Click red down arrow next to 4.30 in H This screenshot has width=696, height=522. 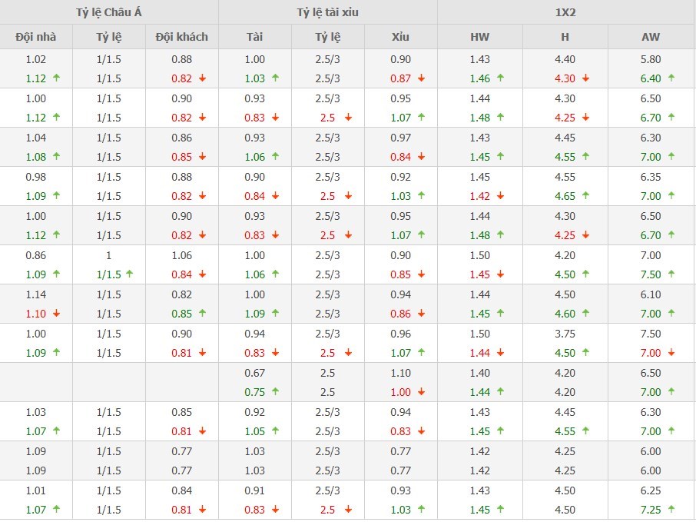pos(587,78)
